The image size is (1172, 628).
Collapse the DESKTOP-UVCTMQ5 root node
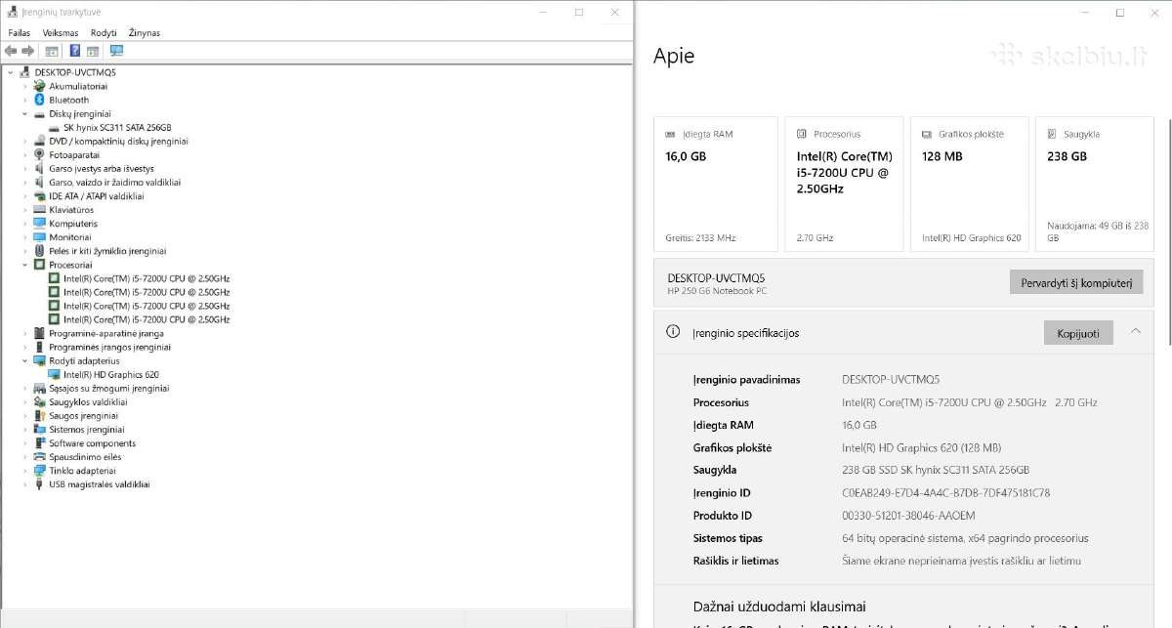point(11,72)
